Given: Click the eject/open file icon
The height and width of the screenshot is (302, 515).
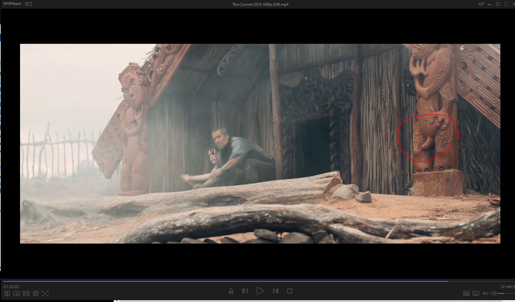Looking at the screenshot, I should (231, 291).
